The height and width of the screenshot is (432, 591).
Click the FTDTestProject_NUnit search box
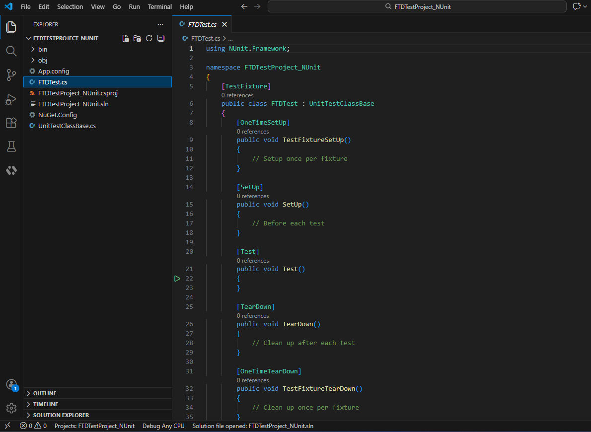point(417,6)
